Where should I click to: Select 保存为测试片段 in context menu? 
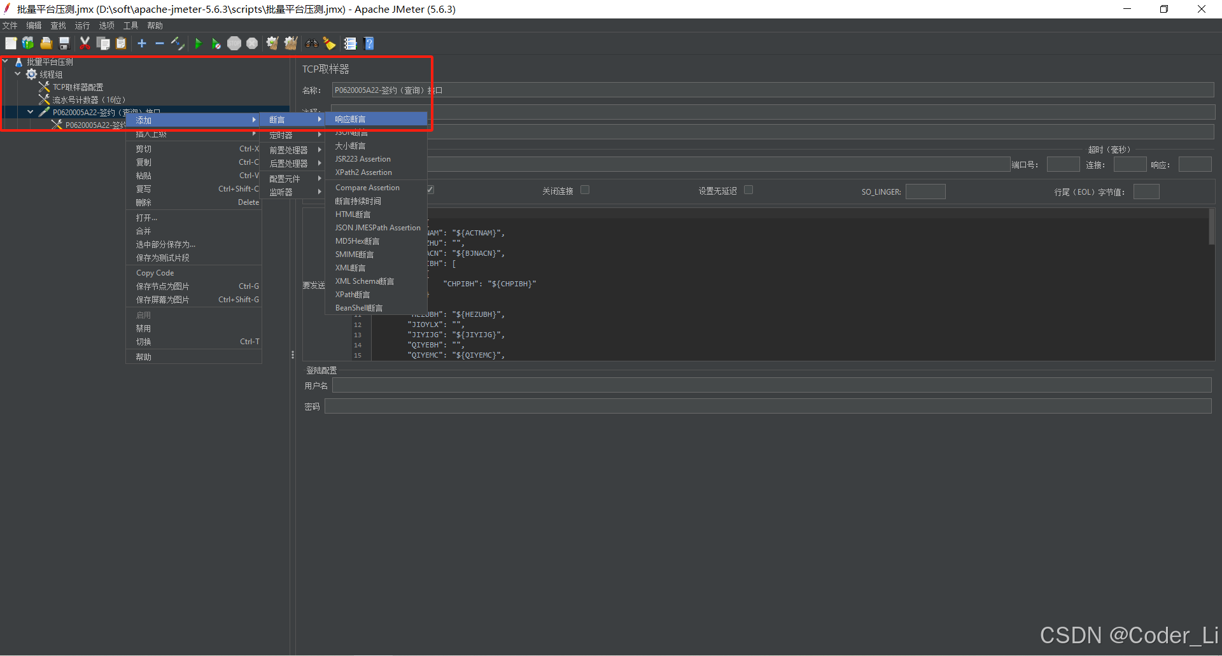[194, 258]
